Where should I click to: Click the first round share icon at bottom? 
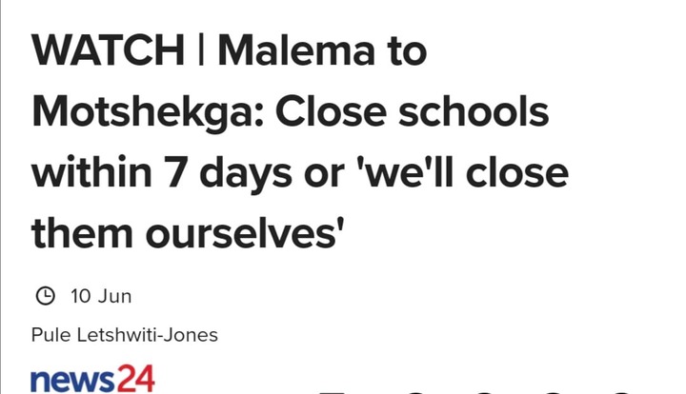pyautogui.click(x=415, y=390)
